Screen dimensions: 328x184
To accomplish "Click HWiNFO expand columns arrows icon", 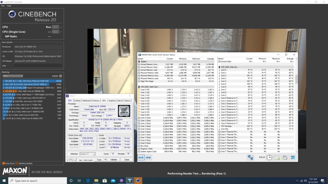I will [141, 158].
